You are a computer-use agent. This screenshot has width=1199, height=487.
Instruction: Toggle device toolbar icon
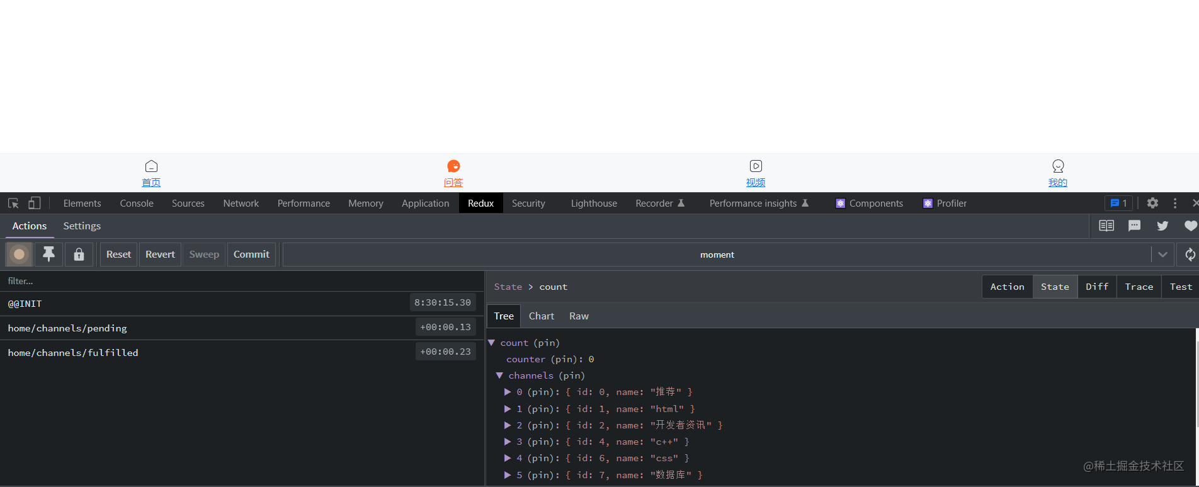tap(35, 203)
